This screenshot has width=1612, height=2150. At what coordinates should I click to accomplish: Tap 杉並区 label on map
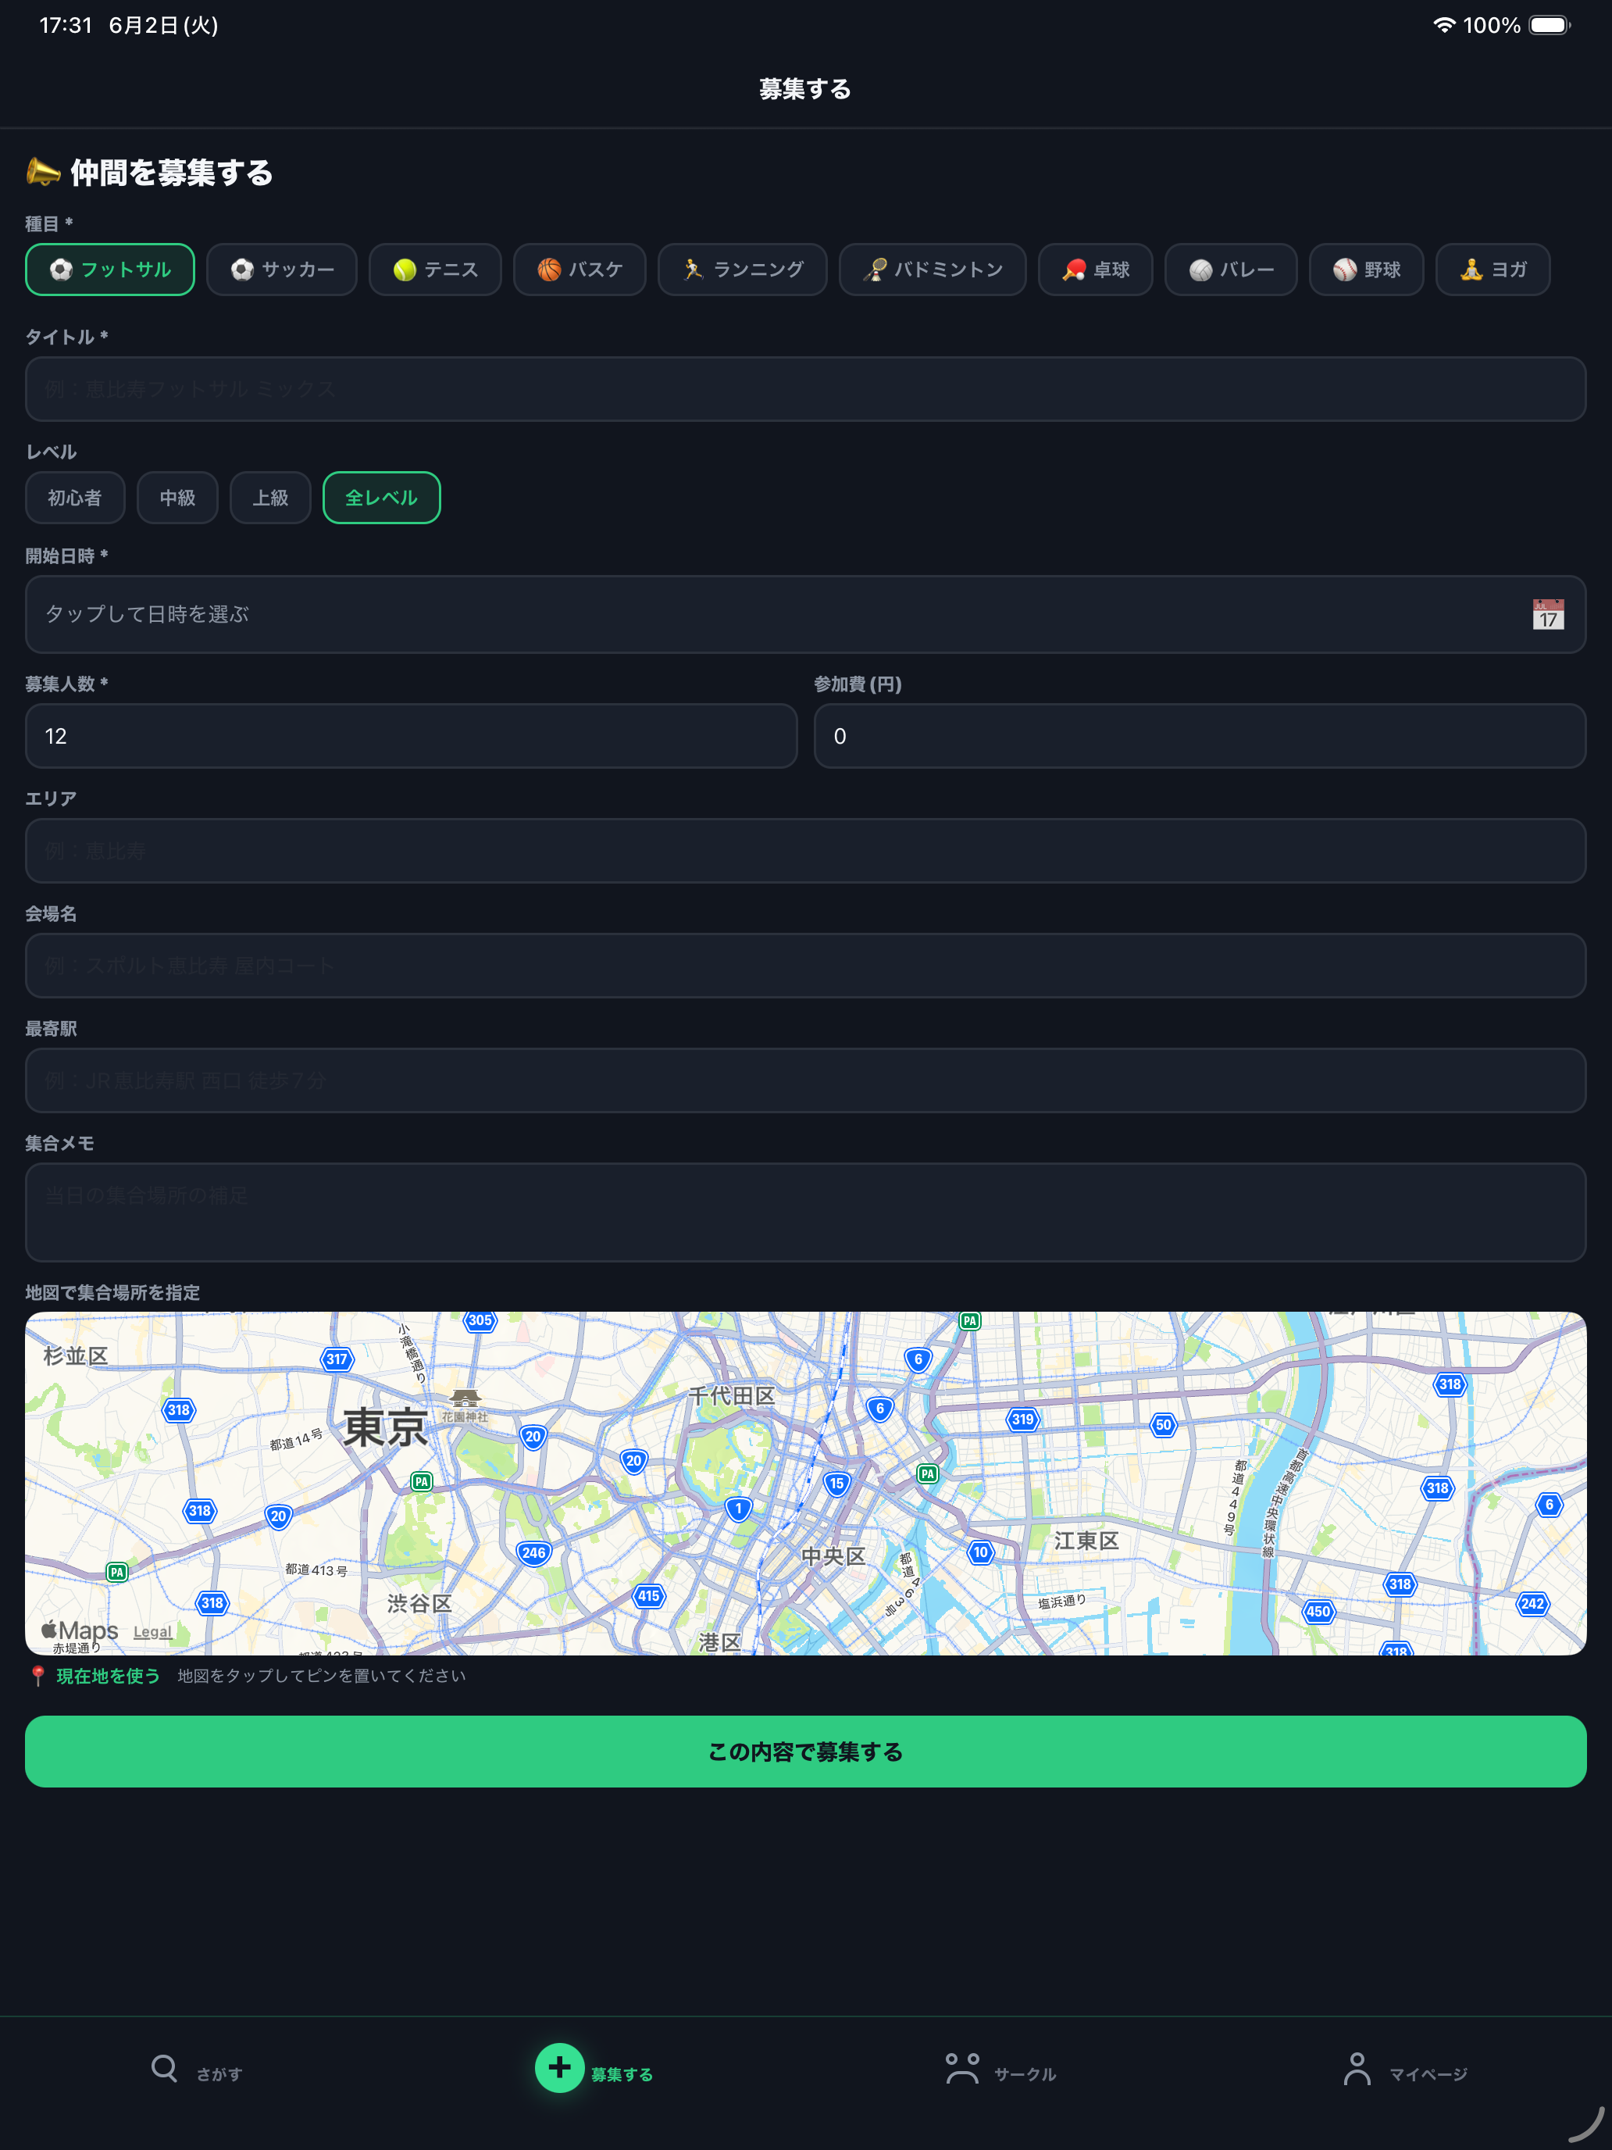pos(76,1356)
